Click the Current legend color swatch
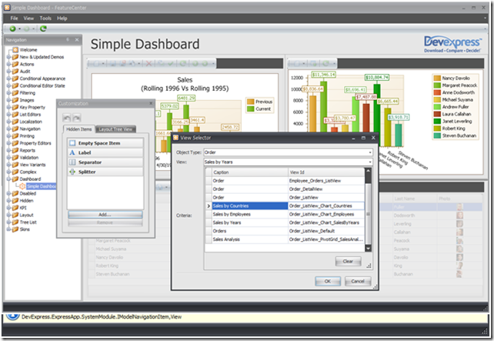This screenshot has height=341, width=494. (x=251, y=109)
